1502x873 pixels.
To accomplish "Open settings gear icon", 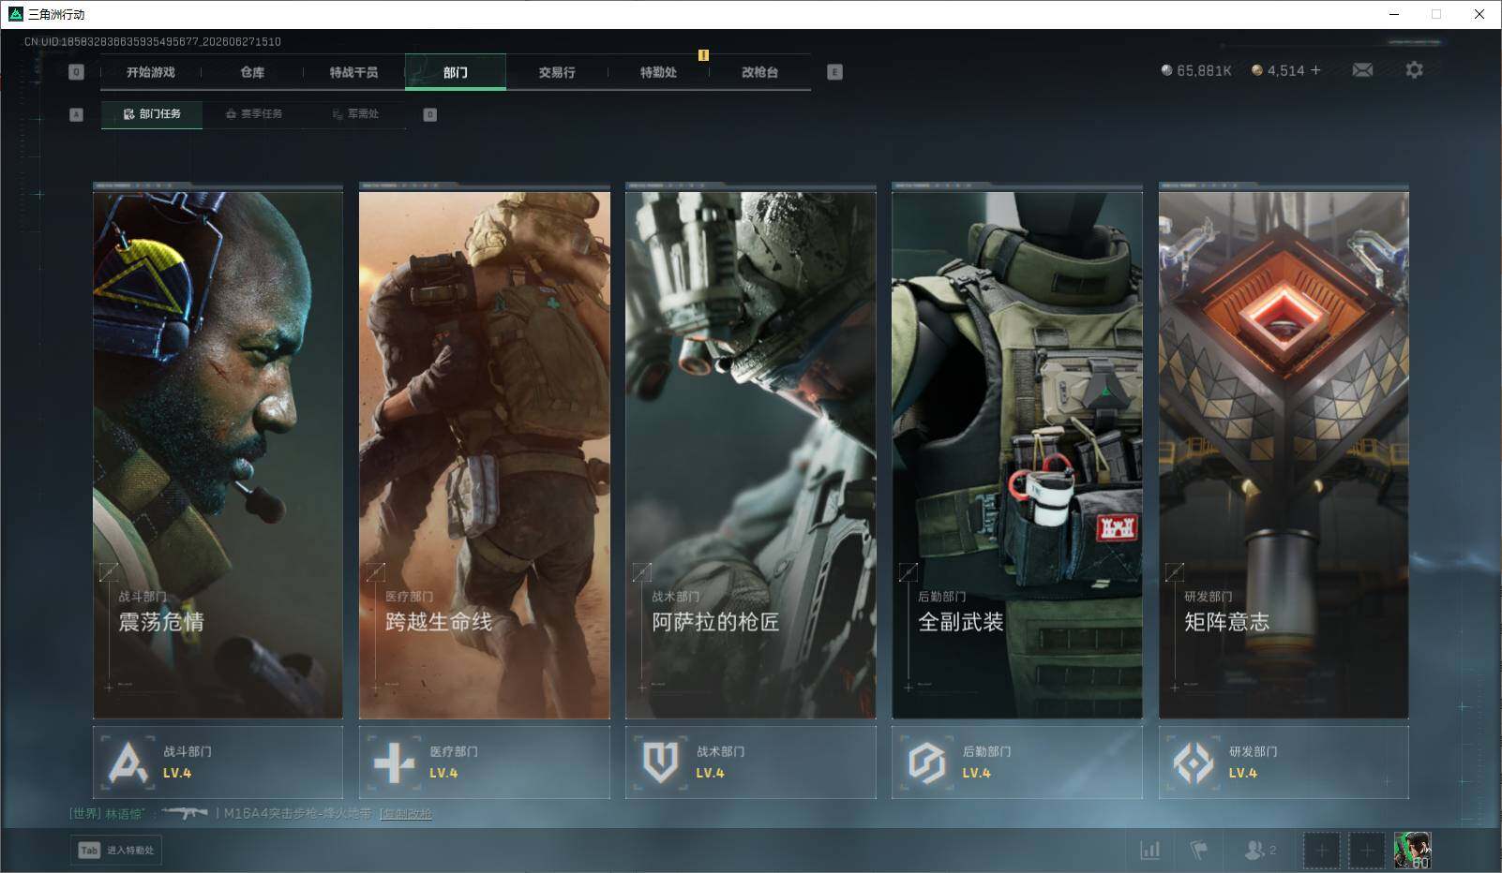I will tap(1414, 70).
